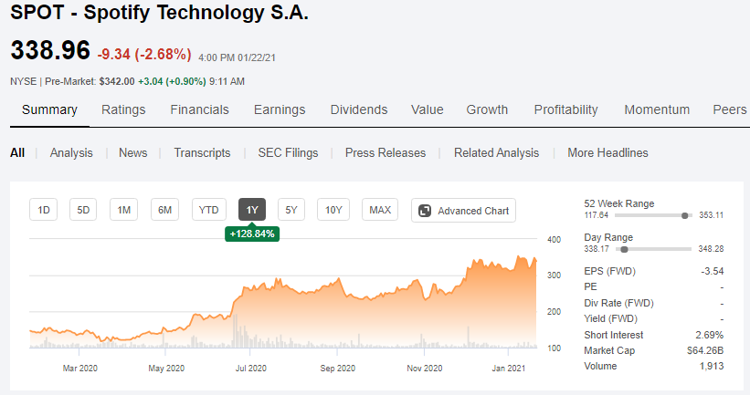Choose the 1M time range
This screenshot has width=750, height=395.
pos(124,210)
